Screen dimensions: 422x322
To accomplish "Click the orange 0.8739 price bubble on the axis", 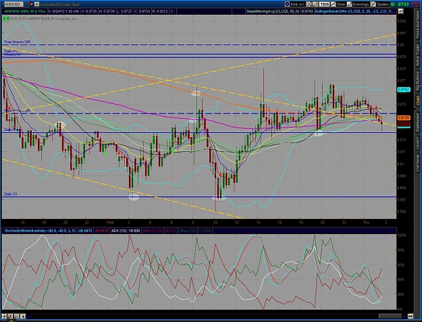I will [x=404, y=118].
